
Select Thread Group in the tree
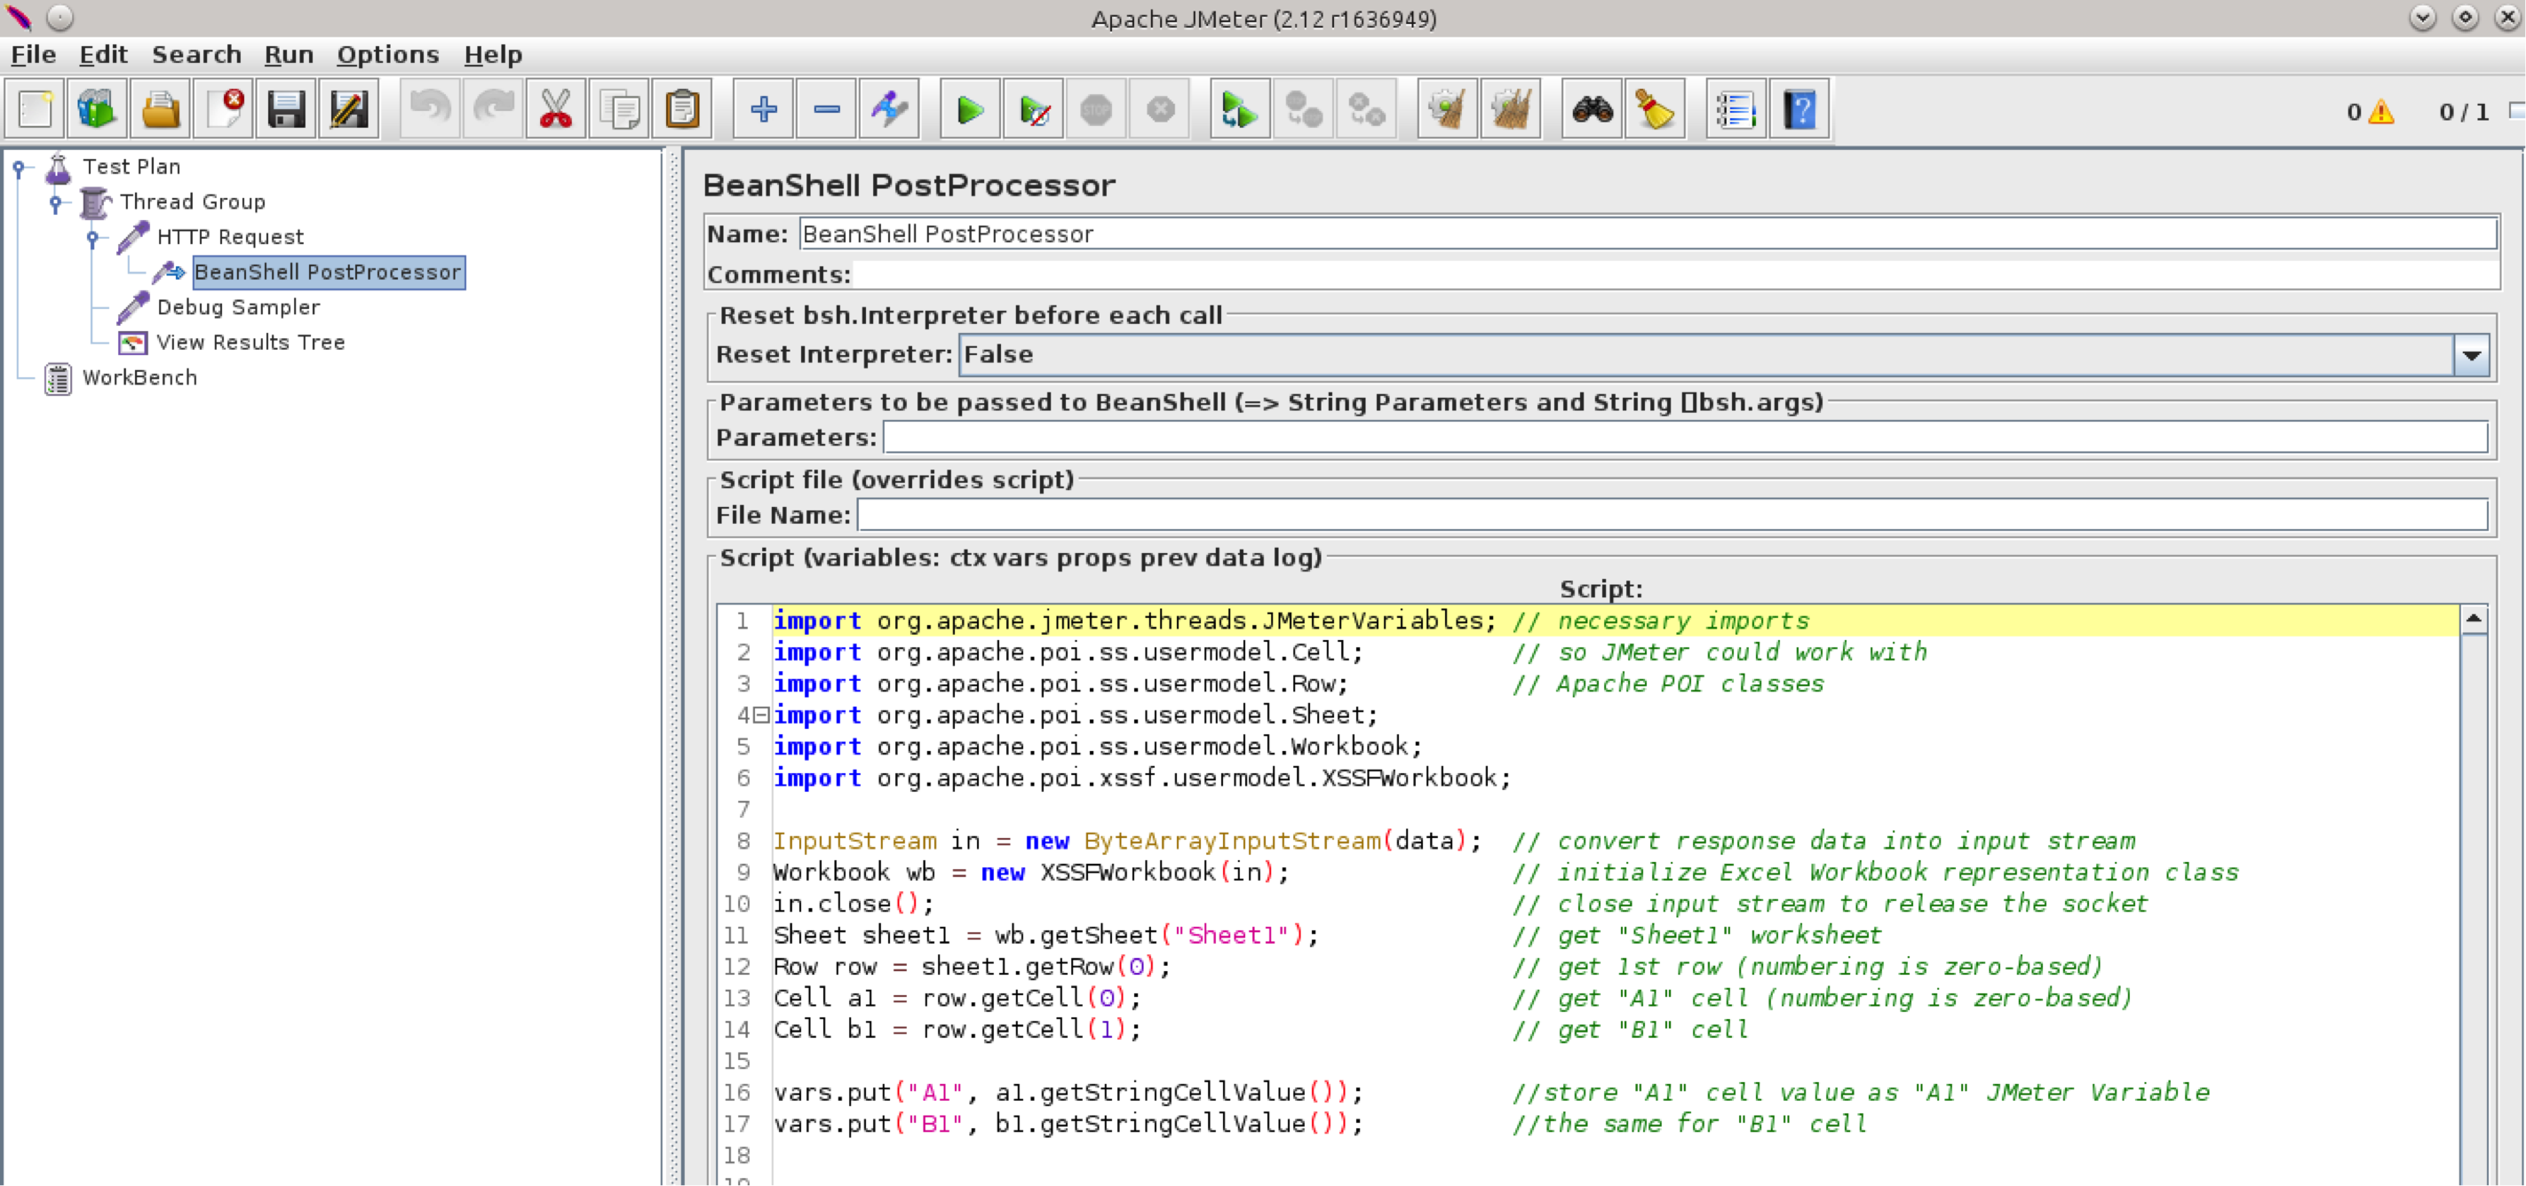(x=192, y=202)
